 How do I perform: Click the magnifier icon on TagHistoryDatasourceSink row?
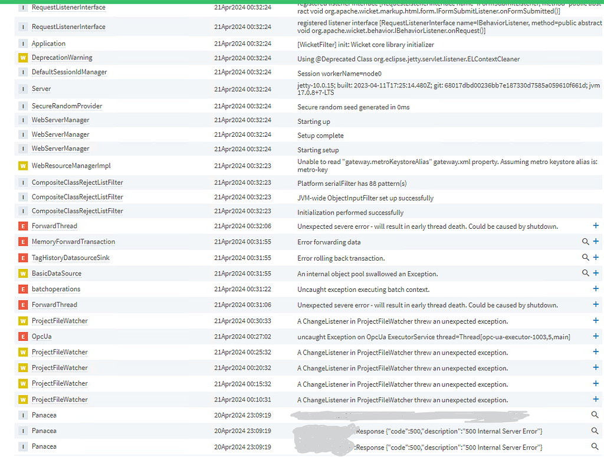tap(585, 257)
